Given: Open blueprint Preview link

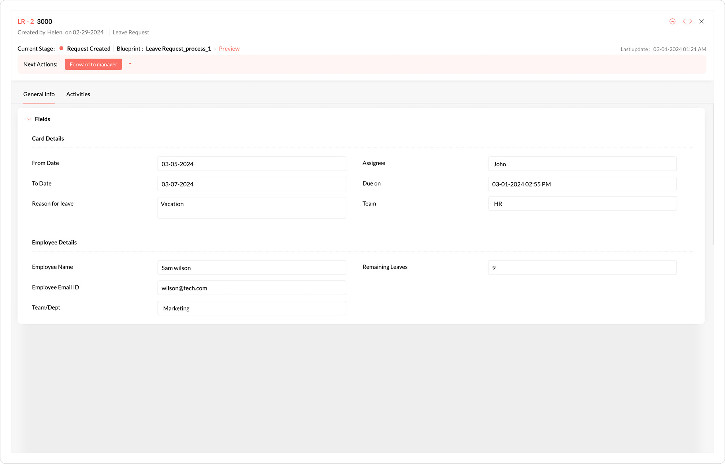Looking at the screenshot, I should click(x=229, y=49).
